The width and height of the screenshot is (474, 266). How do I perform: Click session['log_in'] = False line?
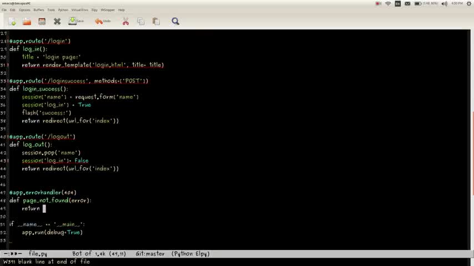[55, 161]
